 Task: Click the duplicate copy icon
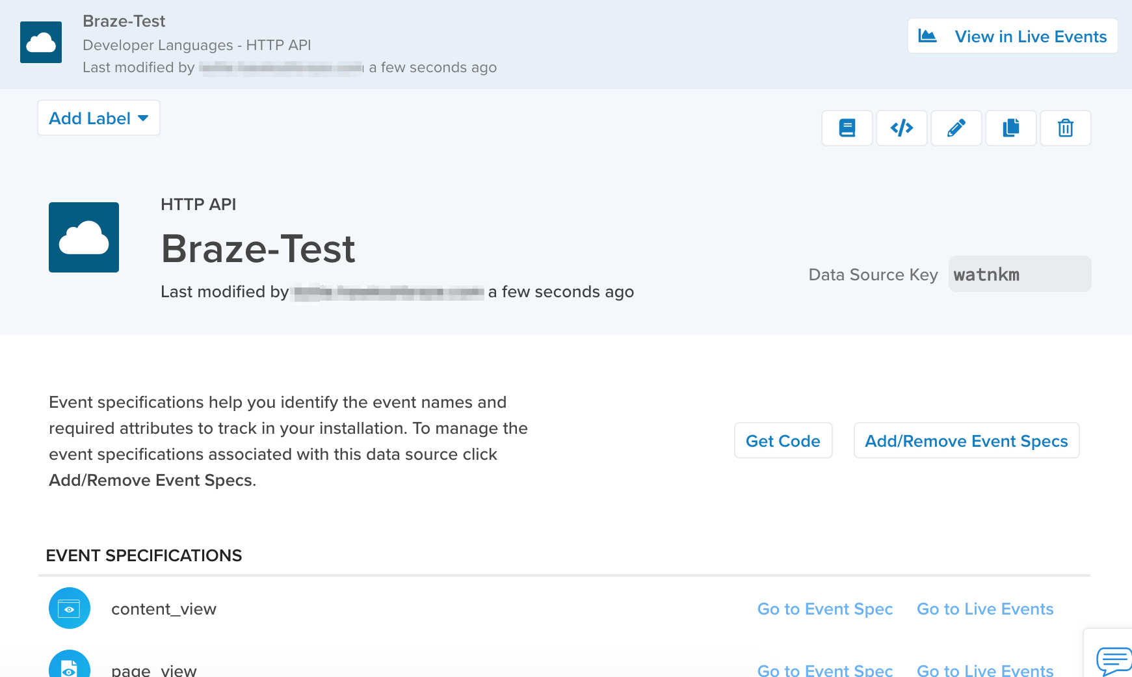click(x=1010, y=128)
